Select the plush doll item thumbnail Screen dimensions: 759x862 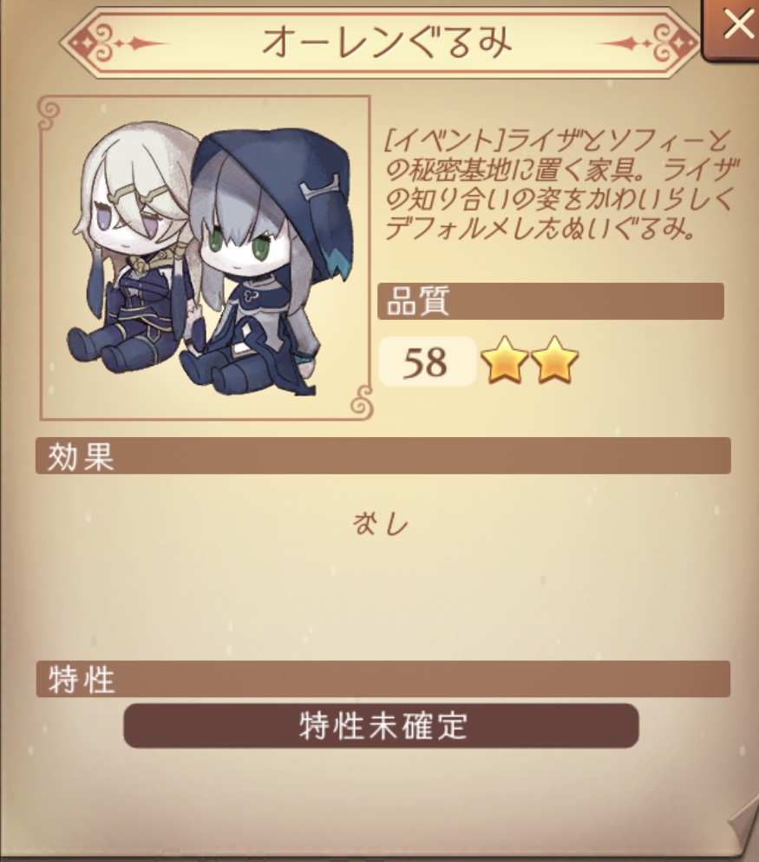tap(205, 258)
